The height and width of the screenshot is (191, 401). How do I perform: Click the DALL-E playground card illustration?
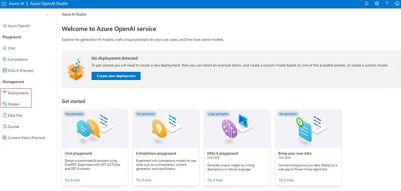[237, 129]
